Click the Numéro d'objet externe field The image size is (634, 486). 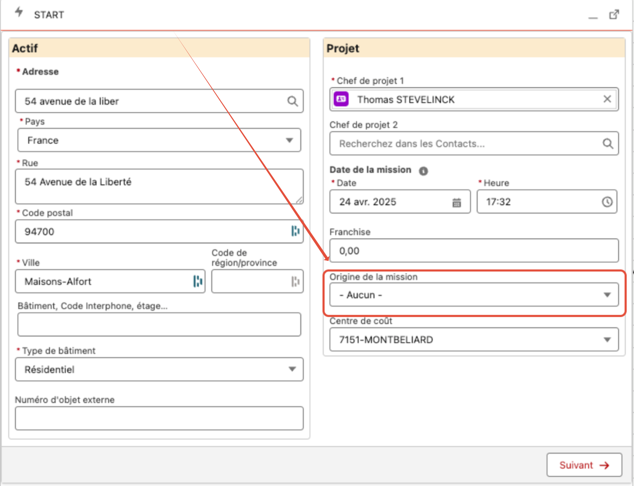159,418
